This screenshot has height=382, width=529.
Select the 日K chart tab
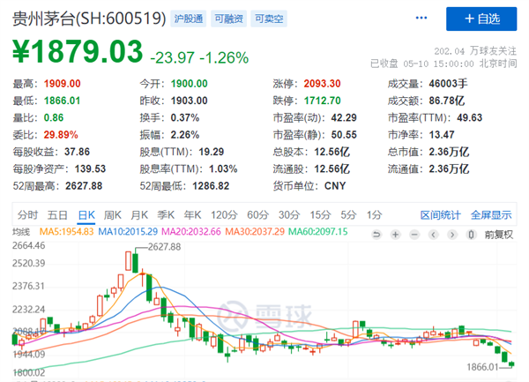[x=86, y=215]
